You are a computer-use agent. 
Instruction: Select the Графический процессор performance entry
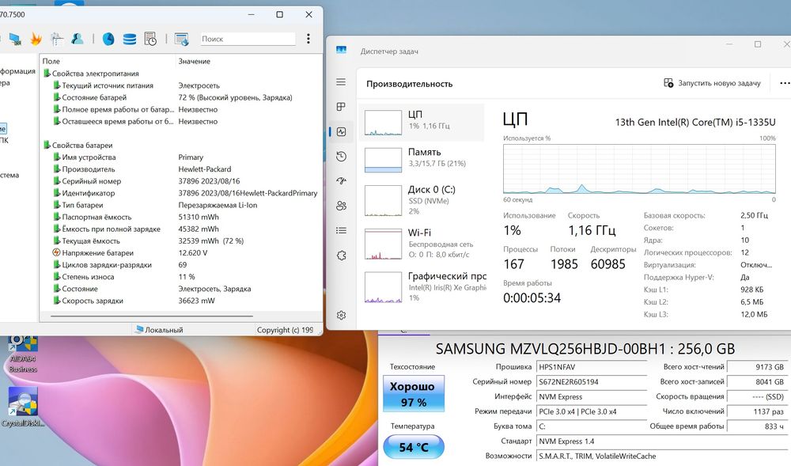tap(422, 287)
